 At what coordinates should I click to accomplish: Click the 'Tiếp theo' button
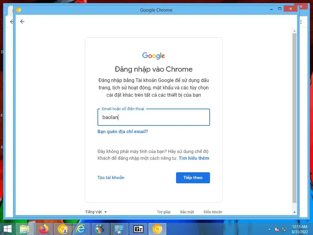point(193,178)
